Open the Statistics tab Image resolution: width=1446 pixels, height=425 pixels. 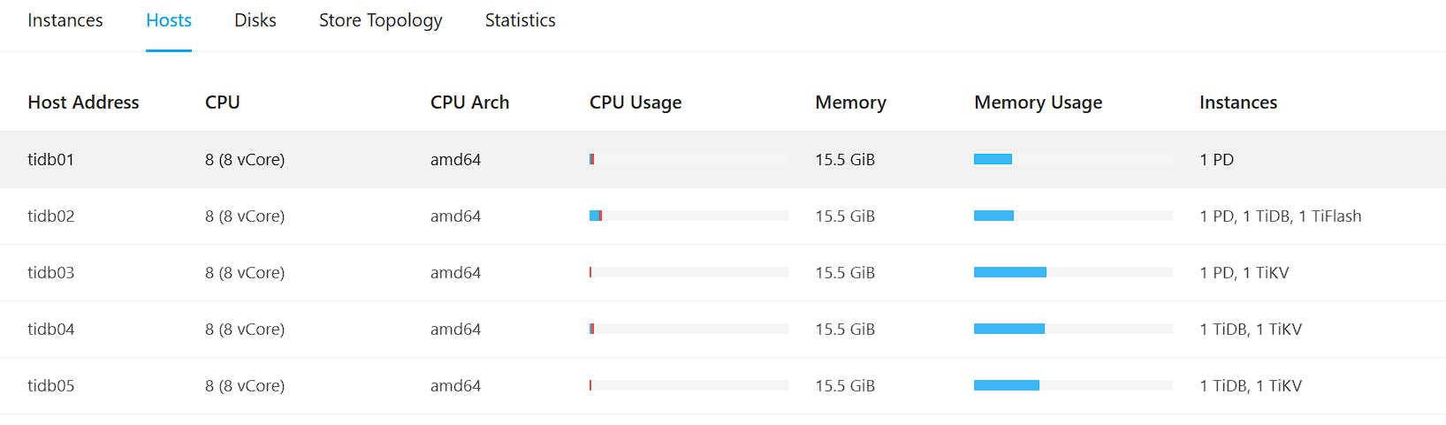point(520,20)
